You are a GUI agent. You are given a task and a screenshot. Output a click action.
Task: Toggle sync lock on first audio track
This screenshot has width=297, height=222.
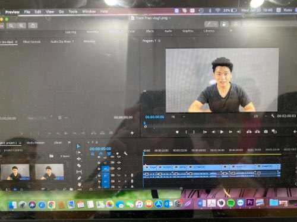112,175
